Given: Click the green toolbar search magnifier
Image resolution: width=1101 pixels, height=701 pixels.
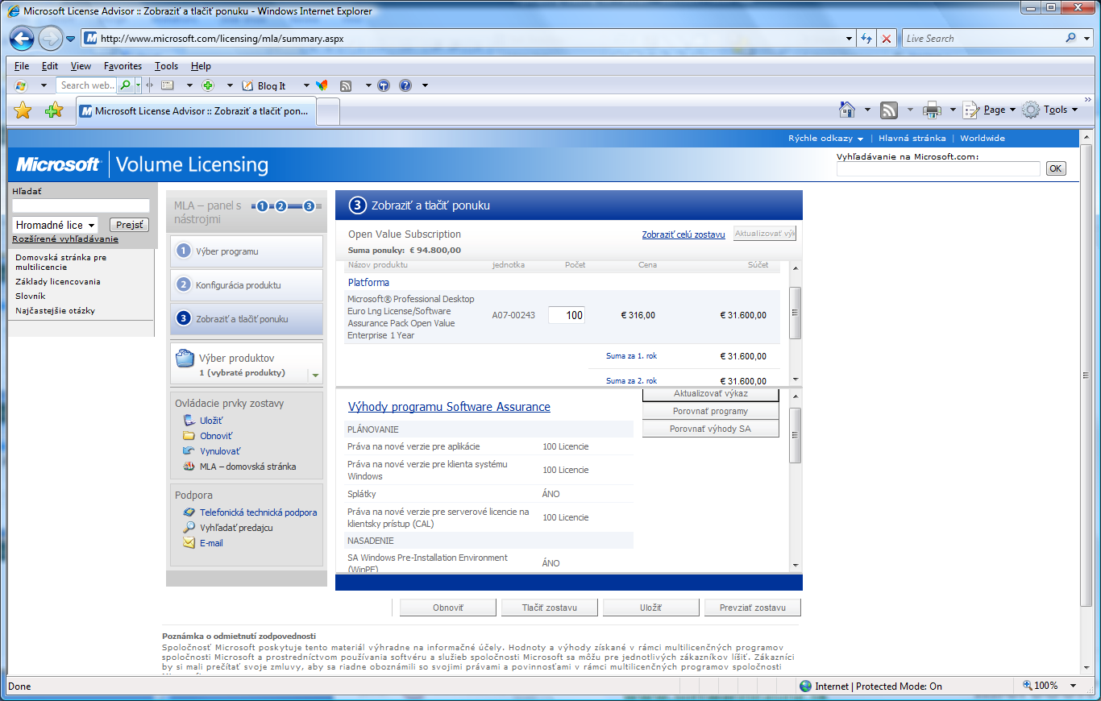Looking at the screenshot, I should pyautogui.click(x=126, y=85).
